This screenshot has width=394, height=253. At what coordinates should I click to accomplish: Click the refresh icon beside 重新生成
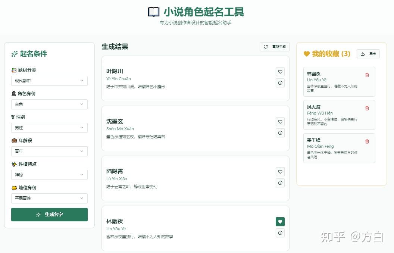[x=265, y=46]
